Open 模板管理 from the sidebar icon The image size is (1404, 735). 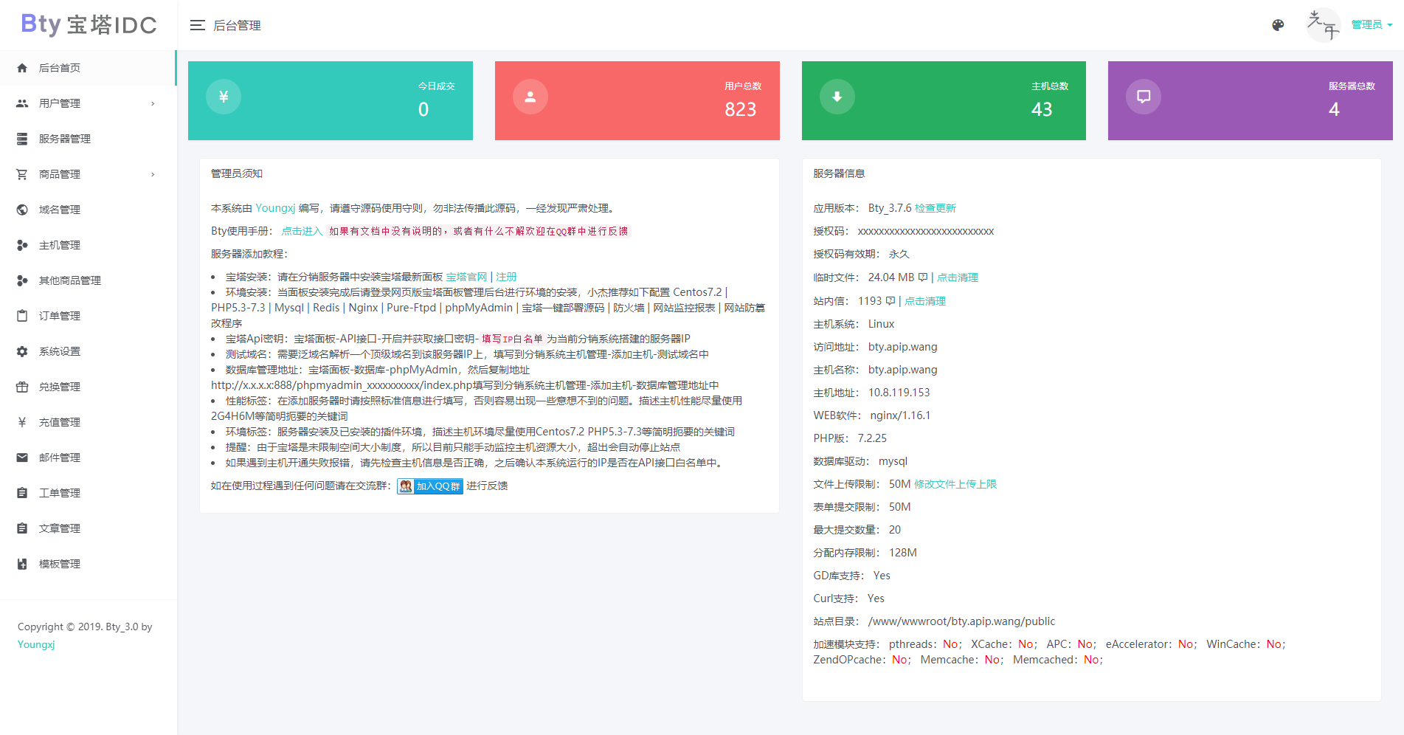point(22,564)
